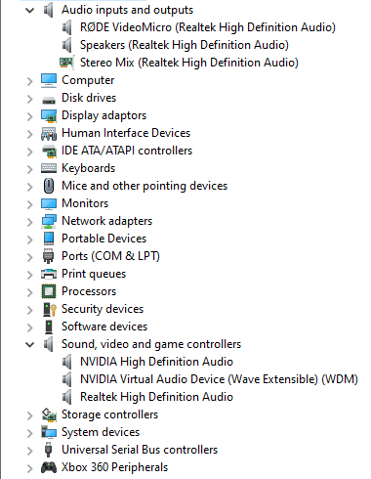Viewport: 371px width, 479px height.
Task: Click the NVIDIA High Definition Audio speaker icon
Action: point(67,362)
